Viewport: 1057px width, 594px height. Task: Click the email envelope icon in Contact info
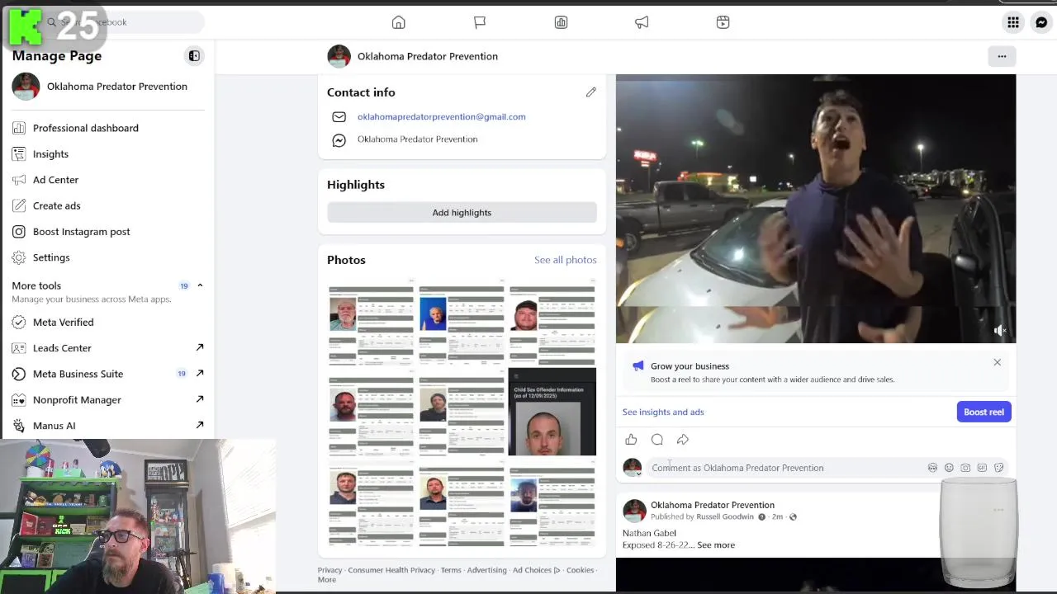coord(339,117)
